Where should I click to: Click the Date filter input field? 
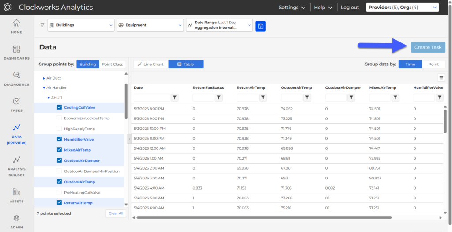click(152, 98)
